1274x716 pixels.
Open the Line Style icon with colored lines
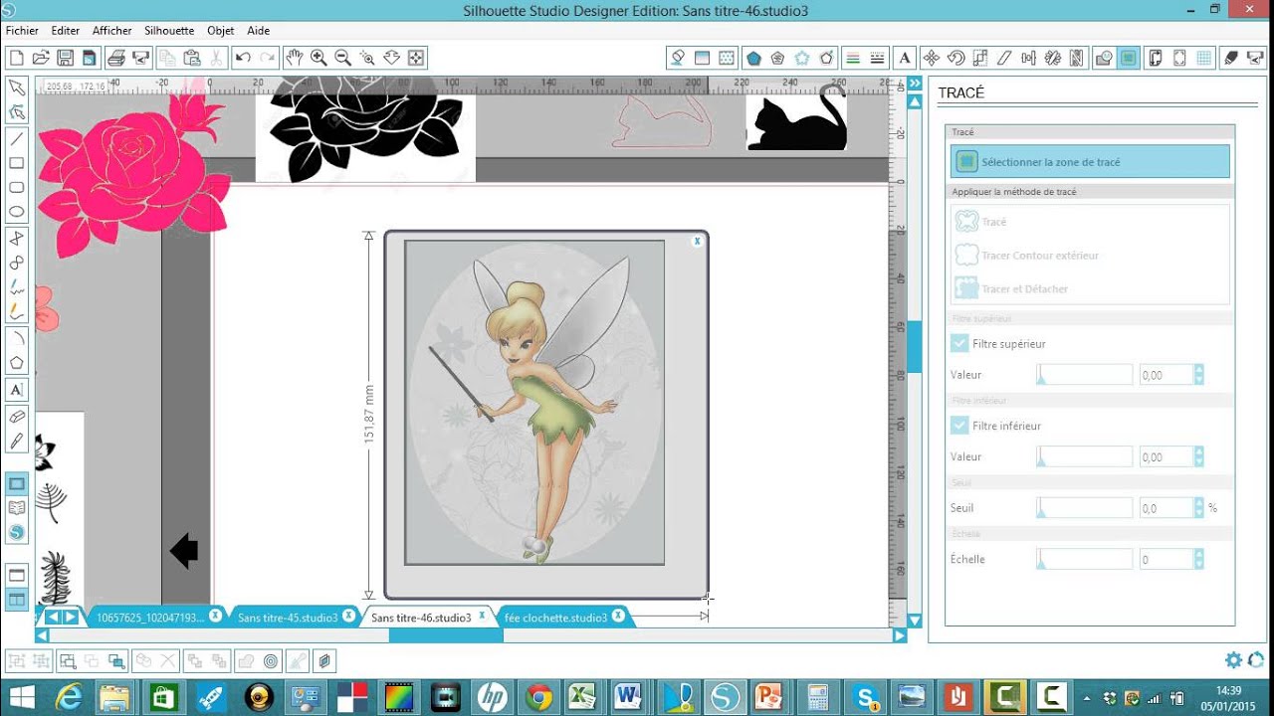[852, 58]
